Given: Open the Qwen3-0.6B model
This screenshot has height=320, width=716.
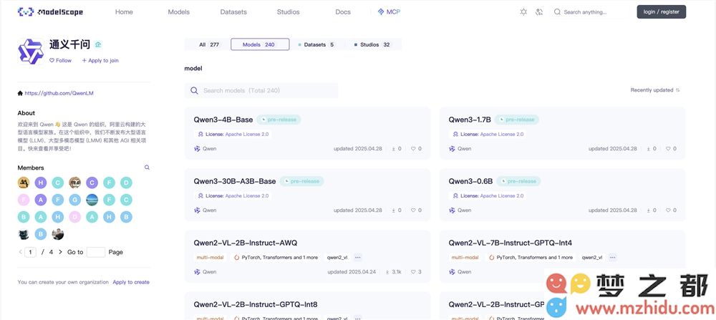Looking at the screenshot, I should click(470, 181).
